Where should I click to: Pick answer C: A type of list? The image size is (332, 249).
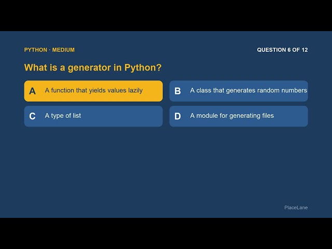(x=93, y=116)
